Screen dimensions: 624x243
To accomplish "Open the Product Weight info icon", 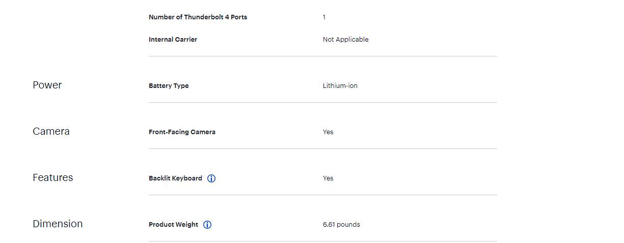I will [x=207, y=225].
